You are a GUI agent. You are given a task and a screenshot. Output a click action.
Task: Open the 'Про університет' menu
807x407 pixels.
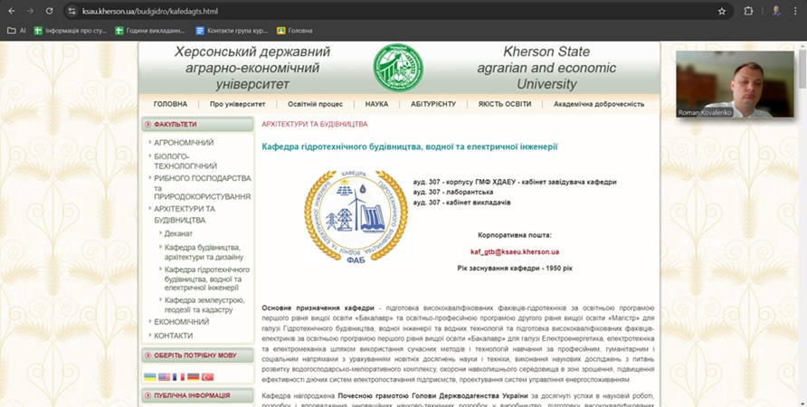coord(237,104)
